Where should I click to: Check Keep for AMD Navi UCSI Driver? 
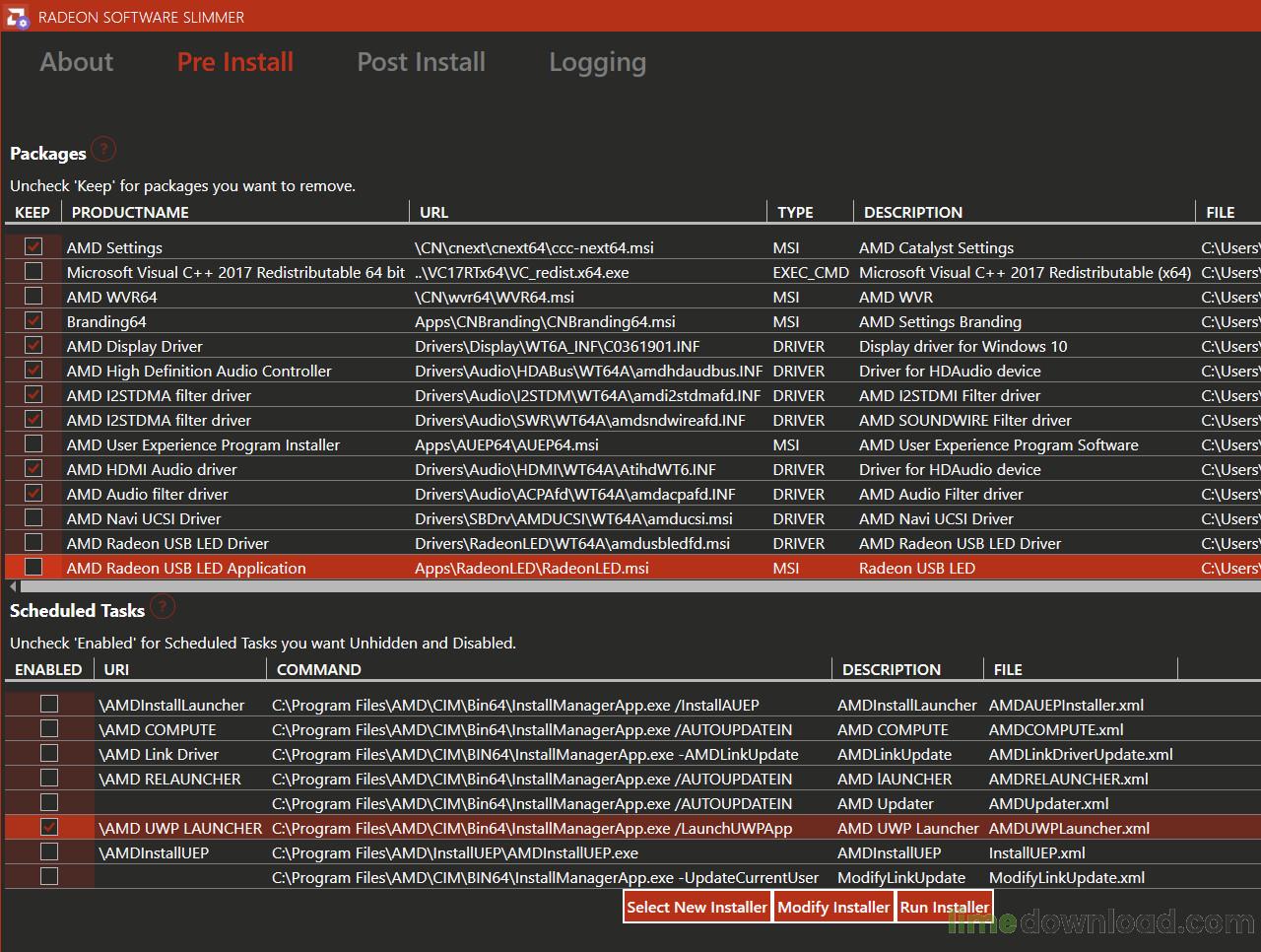pyautogui.click(x=33, y=517)
